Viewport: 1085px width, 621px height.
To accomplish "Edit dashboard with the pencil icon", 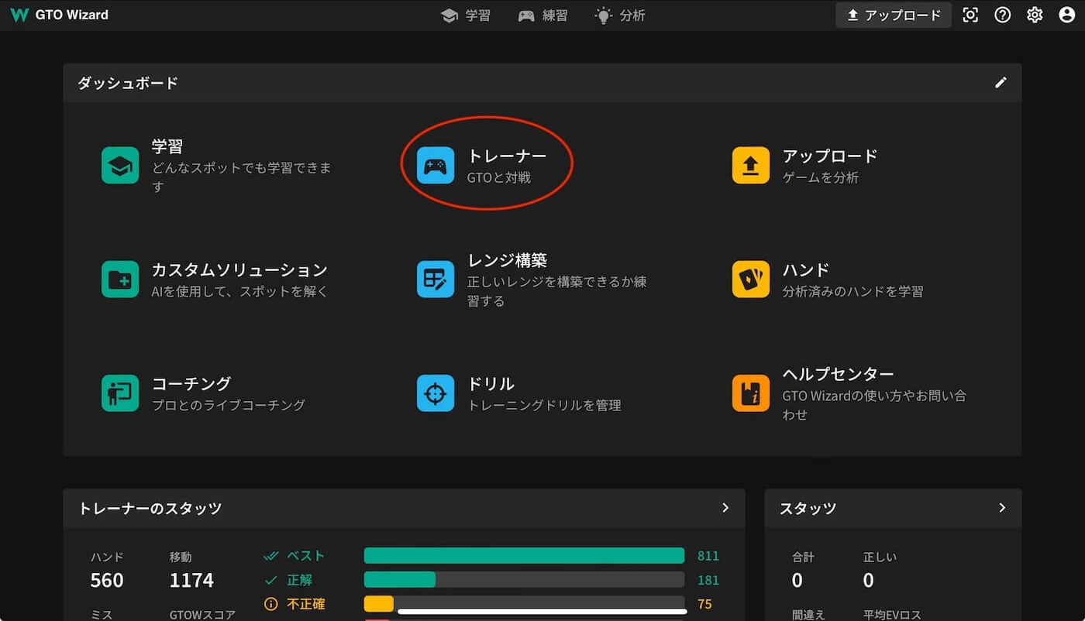I will 1001,82.
